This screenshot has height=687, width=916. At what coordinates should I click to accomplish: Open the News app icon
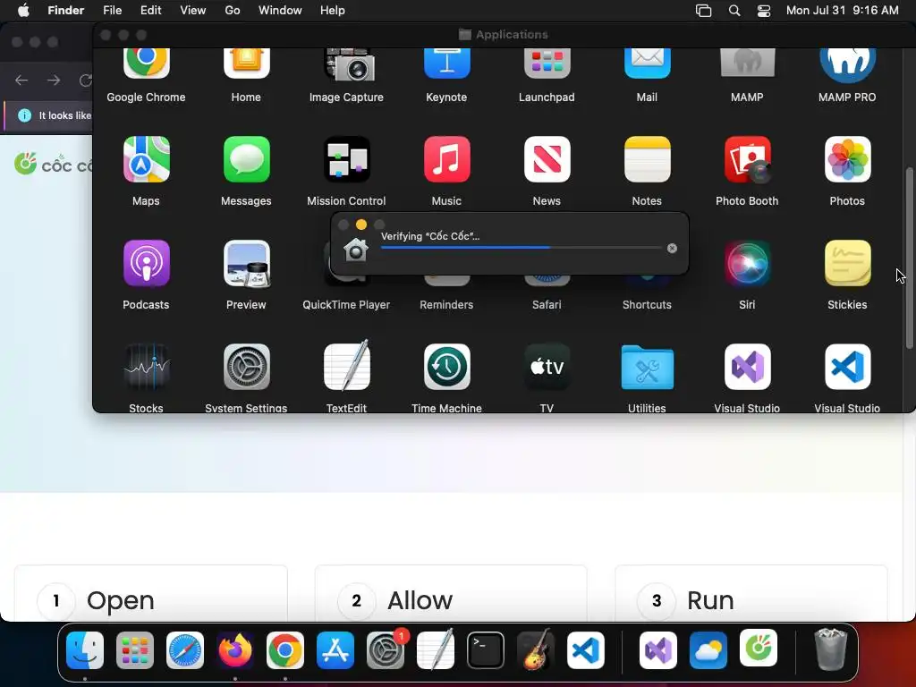pyautogui.click(x=547, y=159)
